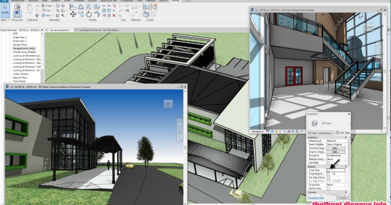Click the 3D View house icon in Properties
This screenshot has width=391, height=205.
315,123
